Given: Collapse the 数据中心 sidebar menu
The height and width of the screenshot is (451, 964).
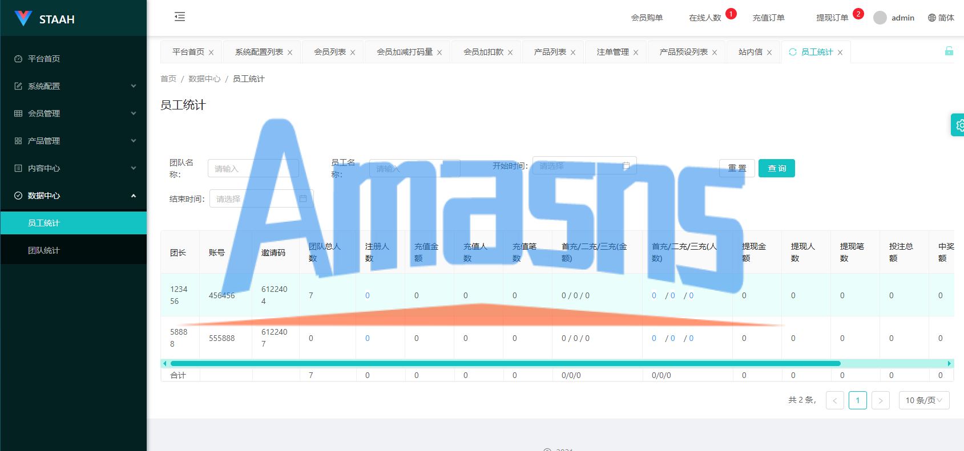Looking at the screenshot, I should coord(74,196).
